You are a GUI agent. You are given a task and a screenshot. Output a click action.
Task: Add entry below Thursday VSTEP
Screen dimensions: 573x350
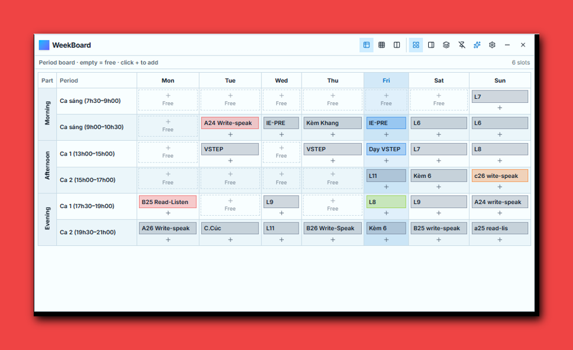coord(332,161)
